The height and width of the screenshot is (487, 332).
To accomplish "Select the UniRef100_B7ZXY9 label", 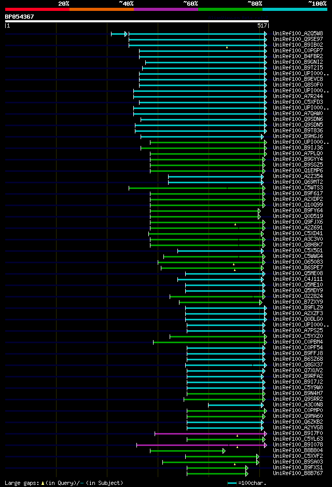I will point(298,302).
